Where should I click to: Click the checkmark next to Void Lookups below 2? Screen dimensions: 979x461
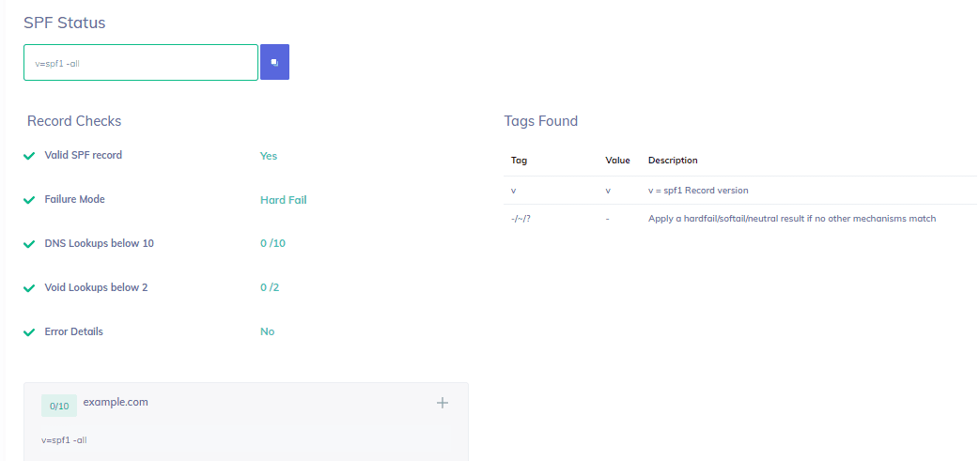coord(29,288)
